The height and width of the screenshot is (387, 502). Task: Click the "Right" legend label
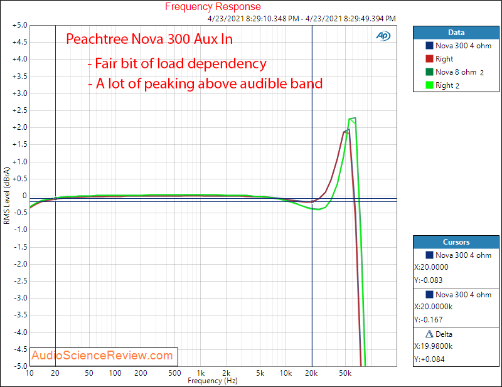(x=444, y=59)
